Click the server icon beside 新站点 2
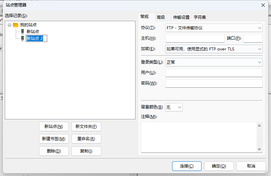This screenshot has height=176, width=271. pos(22,38)
